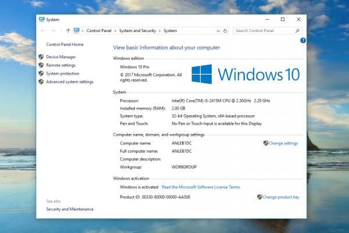Click the shield icon next to Change settings
Image resolution: width=349 pixels, height=233 pixels.
[266, 143]
